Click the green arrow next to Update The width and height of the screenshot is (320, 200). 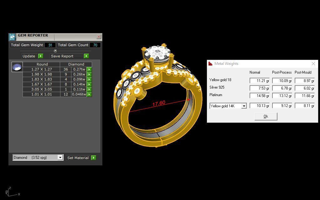click(41, 56)
